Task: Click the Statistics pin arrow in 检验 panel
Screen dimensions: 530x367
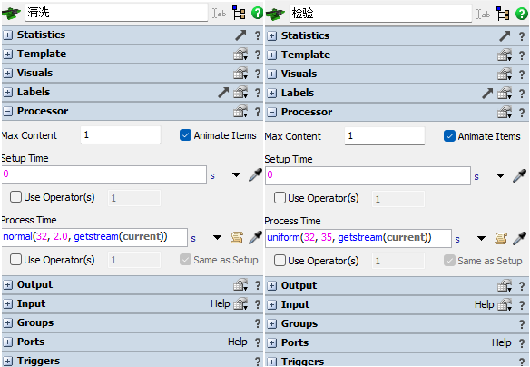Action: tap(505, 35)
